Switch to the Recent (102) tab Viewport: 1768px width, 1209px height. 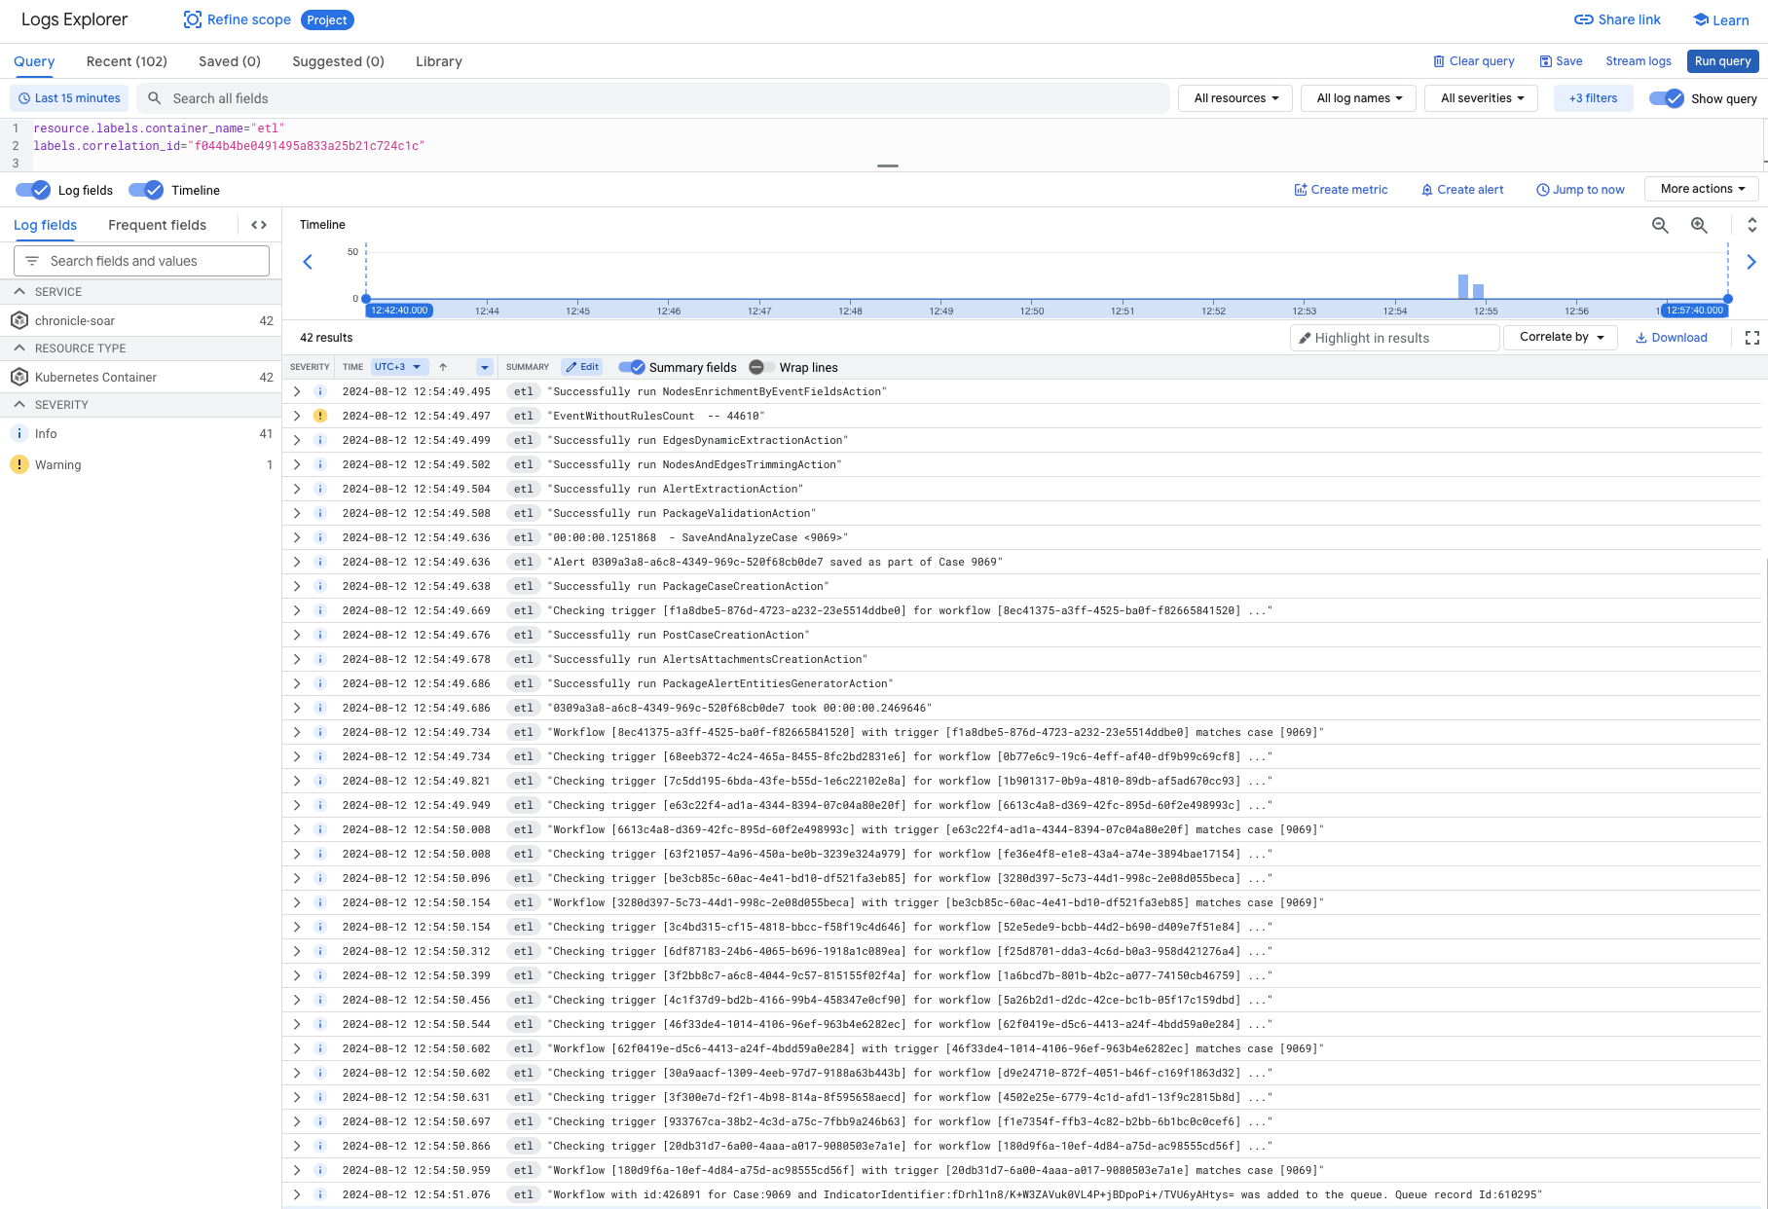tap(126, 61)
